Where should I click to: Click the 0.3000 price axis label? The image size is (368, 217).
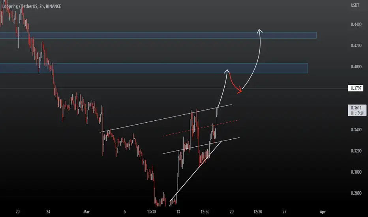pyautogui.click(x=356, y=172)
